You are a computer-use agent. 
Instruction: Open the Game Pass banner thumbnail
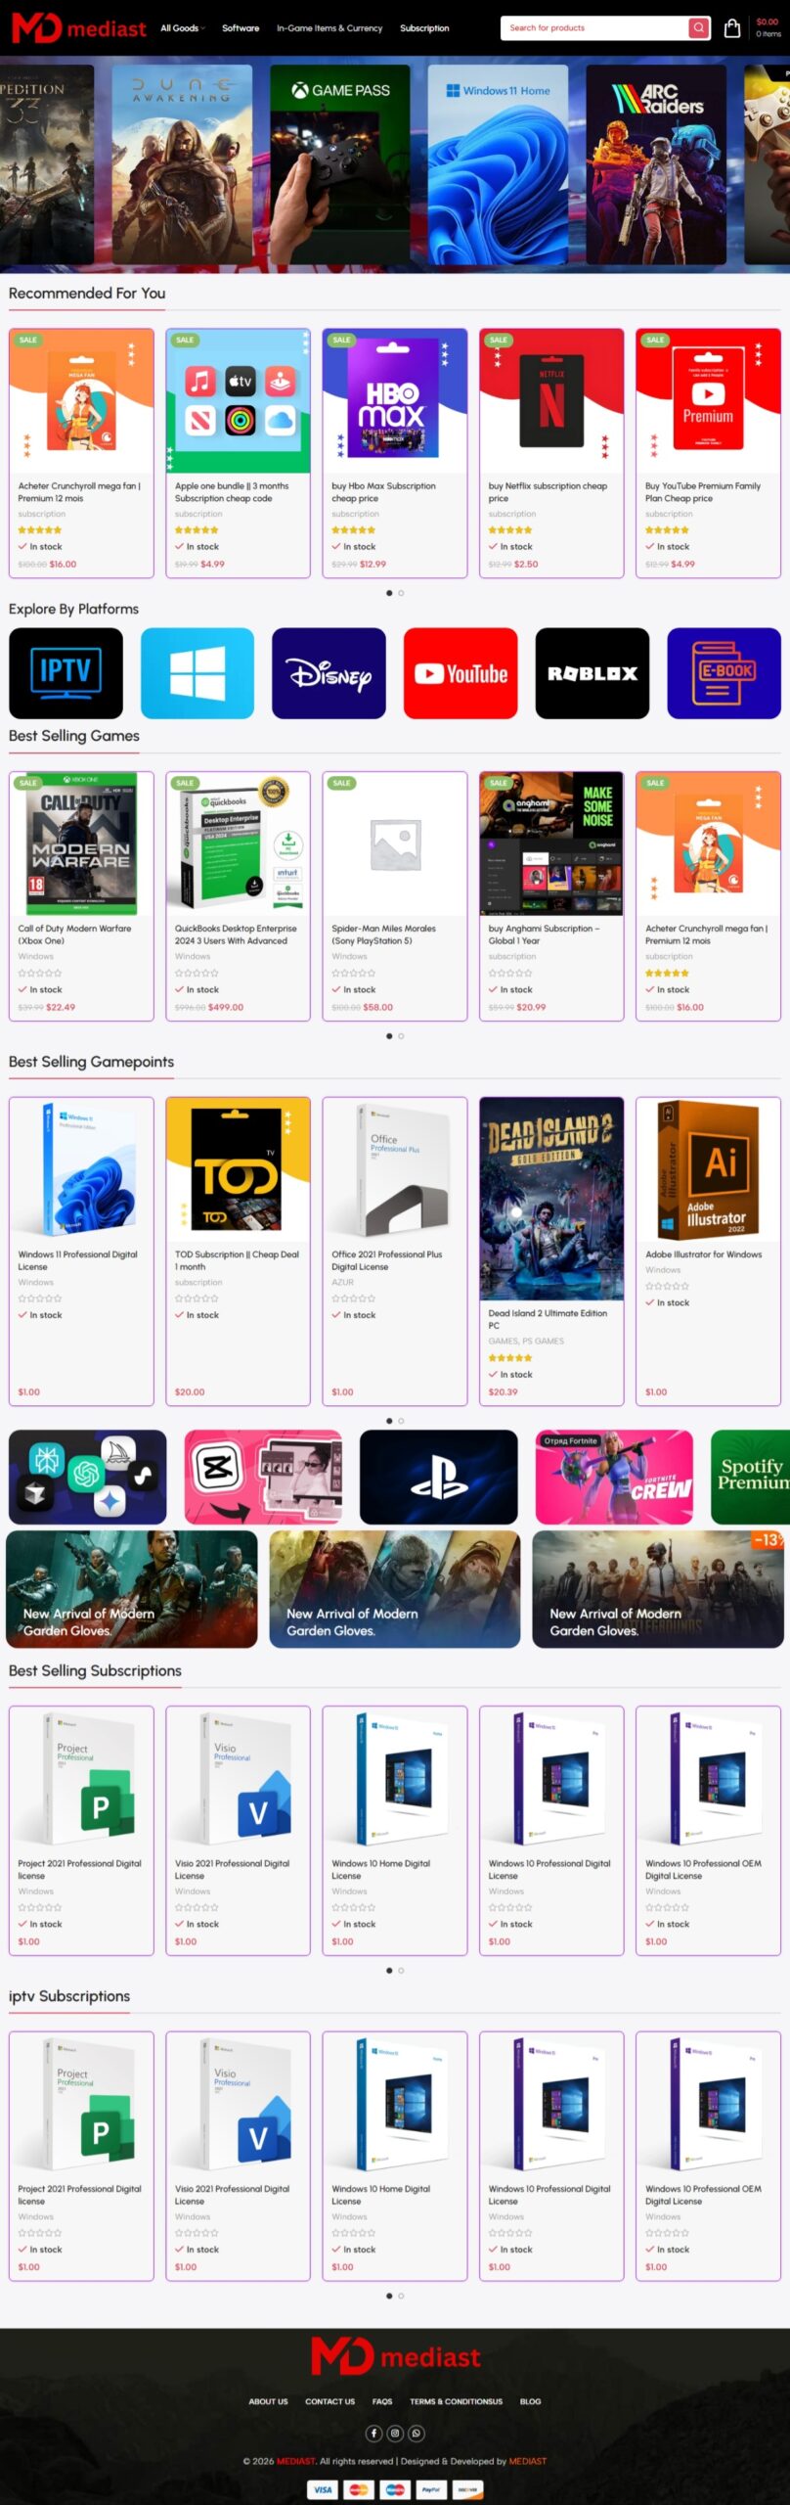pos(340,164)
